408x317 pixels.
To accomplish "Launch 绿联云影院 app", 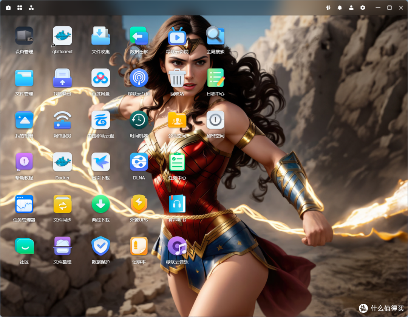I will tap(177, 36).
